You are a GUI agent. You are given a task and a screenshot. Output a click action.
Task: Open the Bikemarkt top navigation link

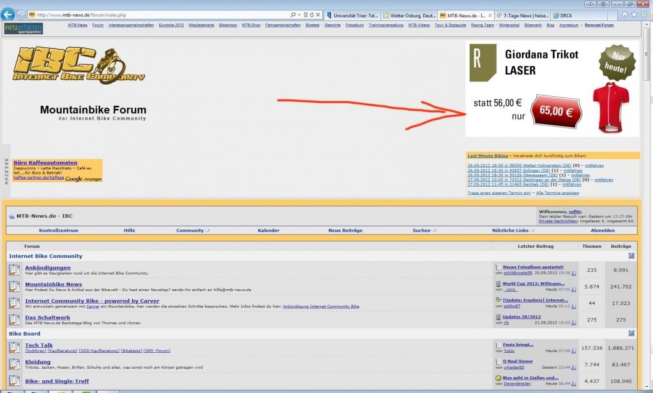coord(533,25)
